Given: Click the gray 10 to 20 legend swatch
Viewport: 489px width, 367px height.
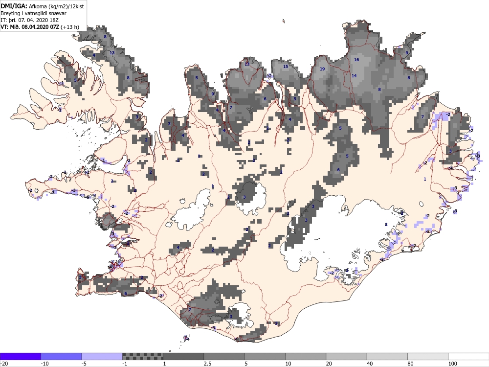Looking at the screenshot, I should click(306, 356).
